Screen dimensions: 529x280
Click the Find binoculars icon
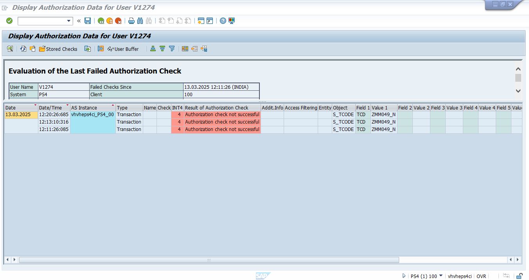[x=140, y=21]
